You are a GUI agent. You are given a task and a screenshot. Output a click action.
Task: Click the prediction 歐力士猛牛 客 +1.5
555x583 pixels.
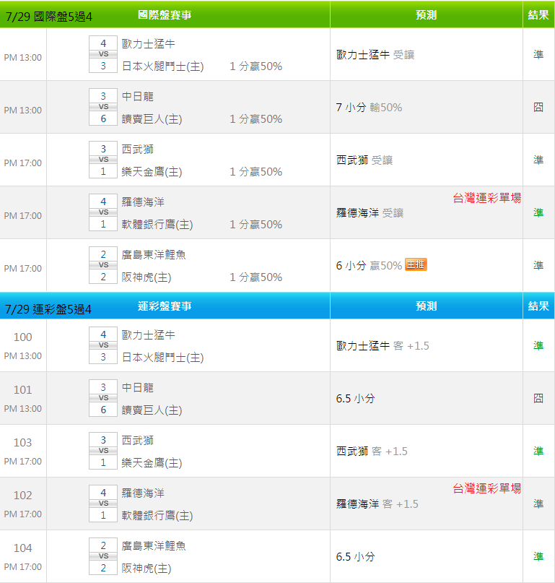[383, 346]
